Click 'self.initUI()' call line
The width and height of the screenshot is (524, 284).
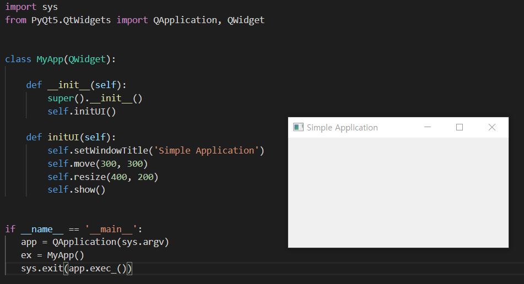[x=82, y=111]
